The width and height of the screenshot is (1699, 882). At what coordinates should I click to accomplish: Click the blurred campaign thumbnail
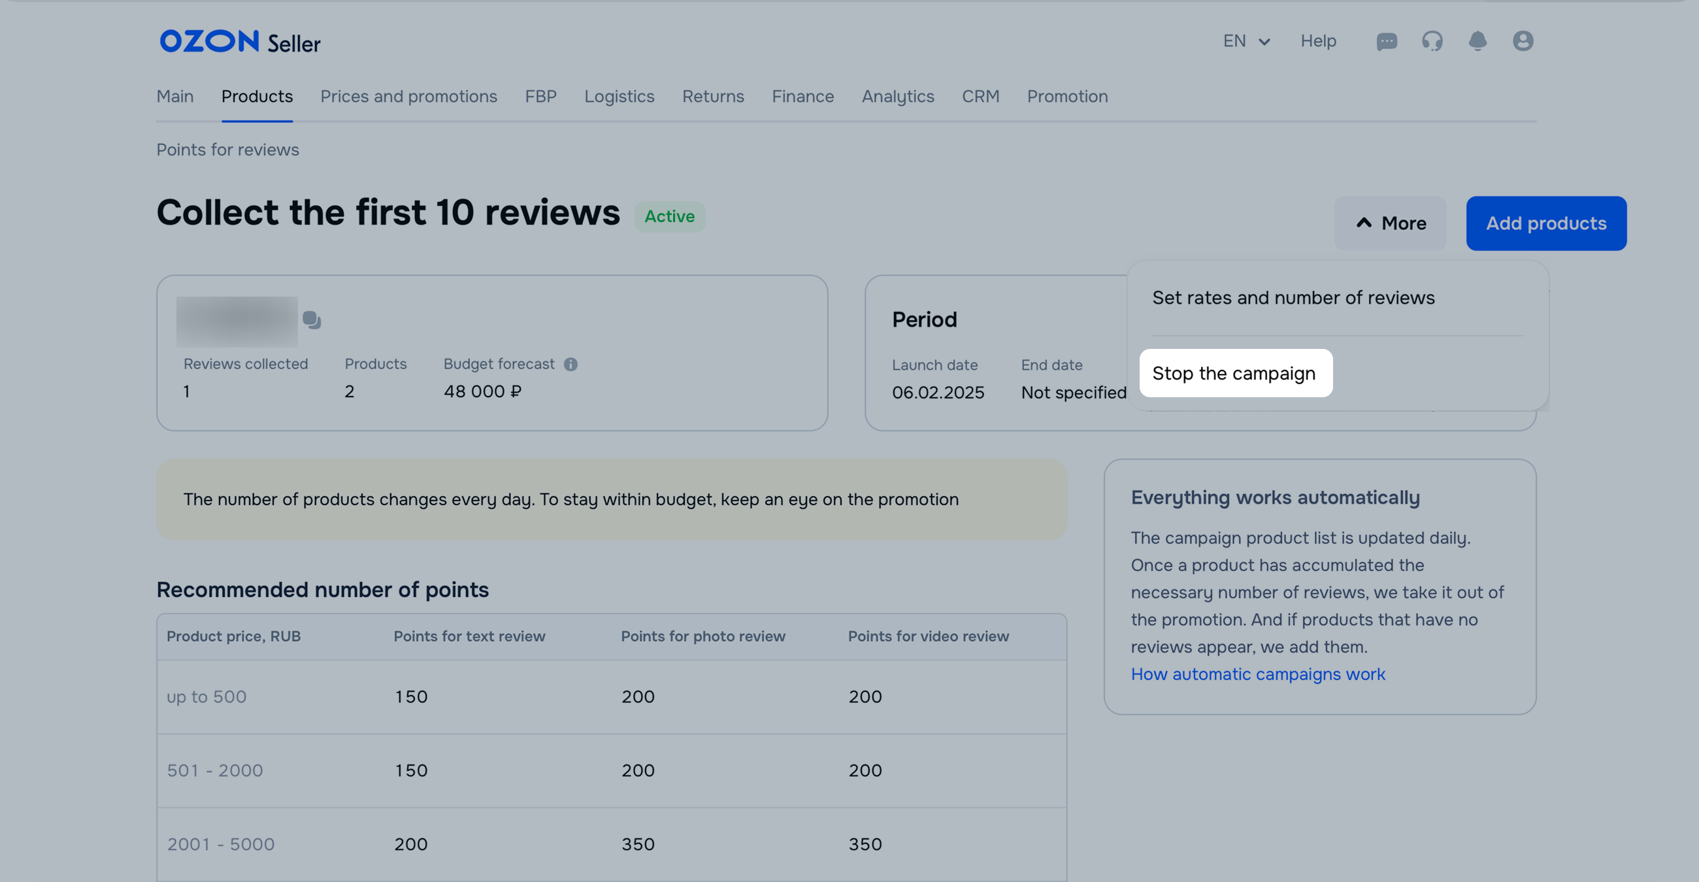pos(237,321)
